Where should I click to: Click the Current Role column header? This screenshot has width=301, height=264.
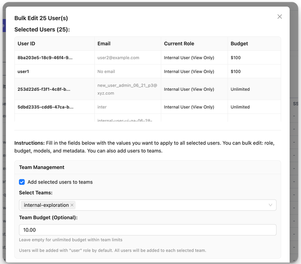click(x=179, y=44)
